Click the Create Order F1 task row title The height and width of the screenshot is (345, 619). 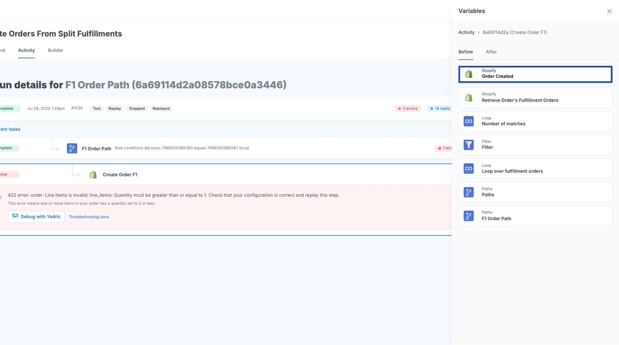[120, 174]
